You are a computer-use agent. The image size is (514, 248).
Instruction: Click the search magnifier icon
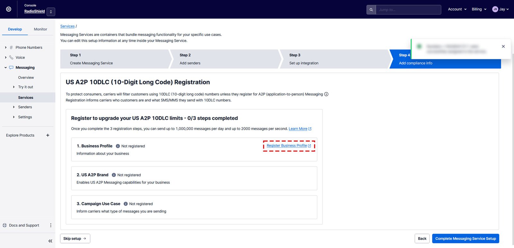[x=371, y=10]
